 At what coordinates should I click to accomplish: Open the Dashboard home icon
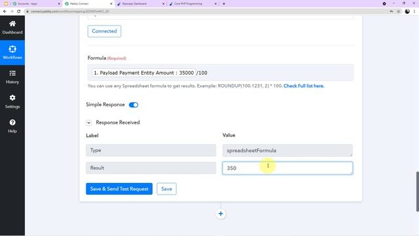[12, 24]
